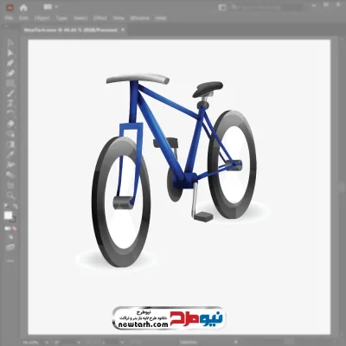The height and width of the screenshot is (346, 346).
Task: Select the Eyedropper tool
Action: [x=10, y=154]
